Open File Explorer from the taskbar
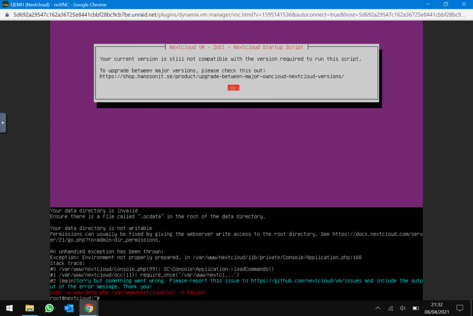Image resolution: width=473 pixels, height=316 pixels. coord(29,308)
